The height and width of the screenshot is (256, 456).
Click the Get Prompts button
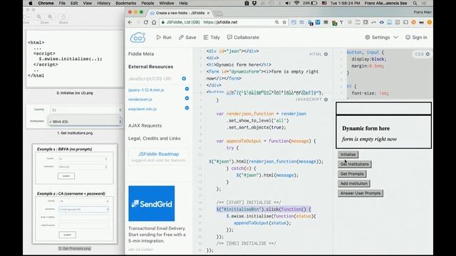[x=352, y=174]
